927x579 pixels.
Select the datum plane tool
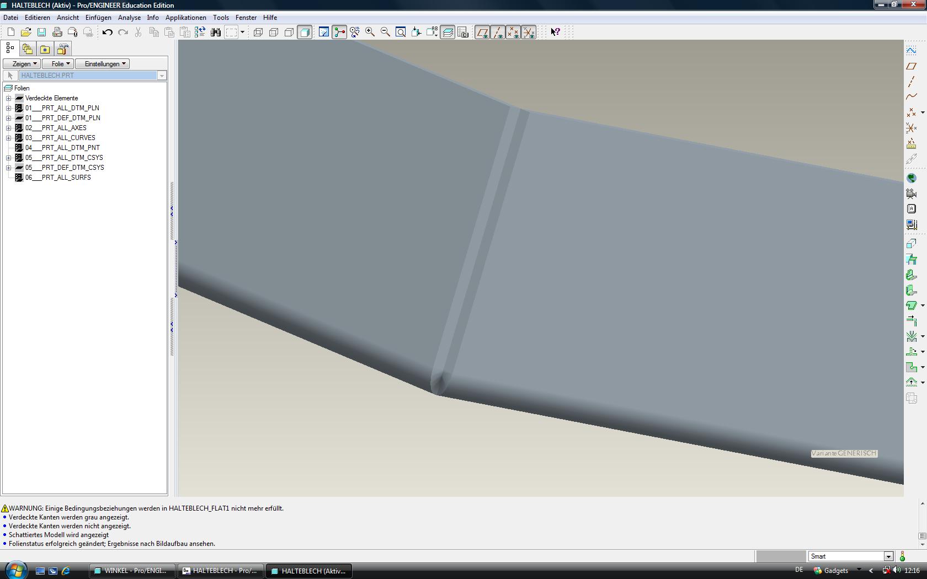click(911, 66)
